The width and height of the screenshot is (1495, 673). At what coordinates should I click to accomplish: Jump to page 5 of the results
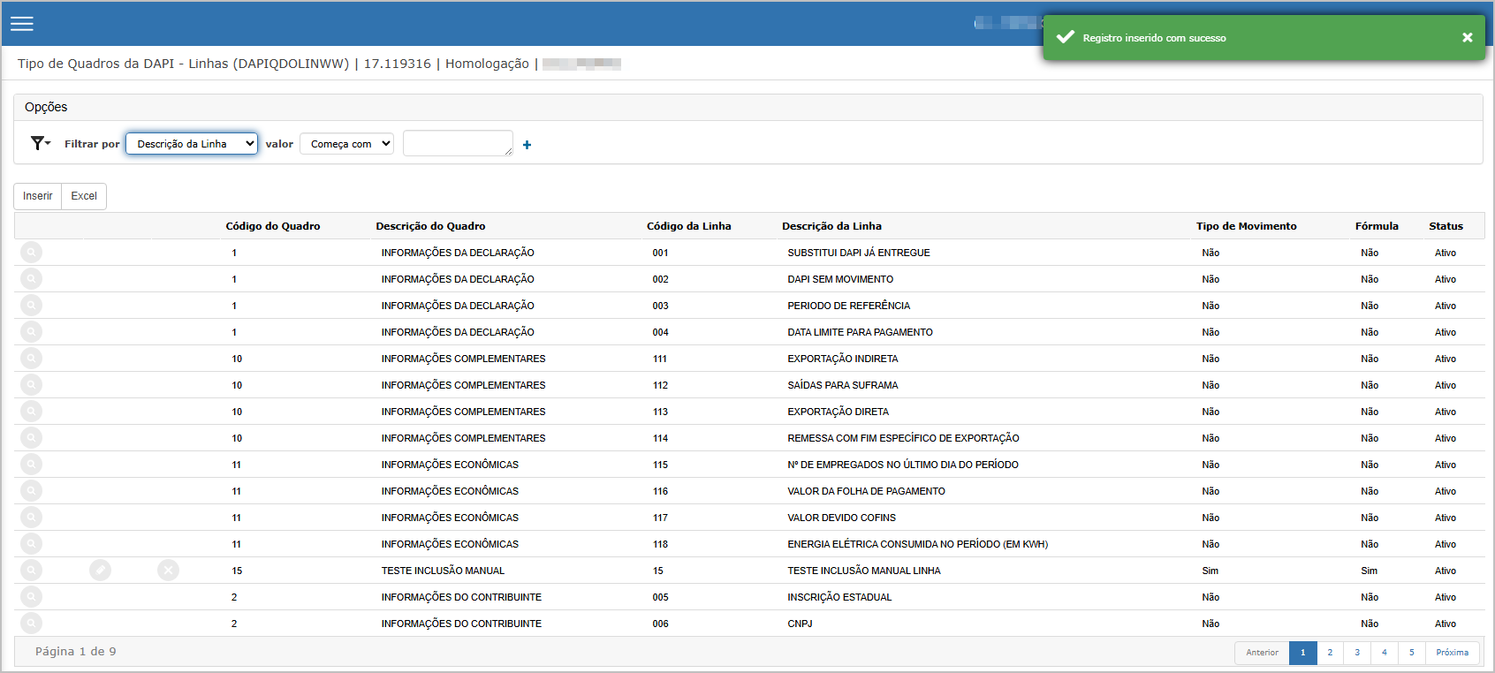pyautogui.click(x=1411, y=653)
